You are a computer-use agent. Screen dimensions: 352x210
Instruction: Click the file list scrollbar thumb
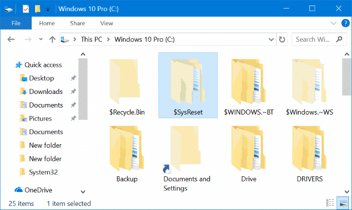(x=346, y=77)
